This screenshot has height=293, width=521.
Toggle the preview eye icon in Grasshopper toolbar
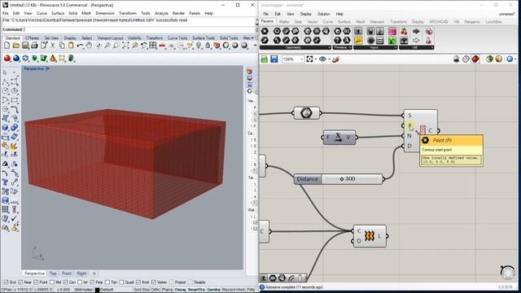point(322,59)
